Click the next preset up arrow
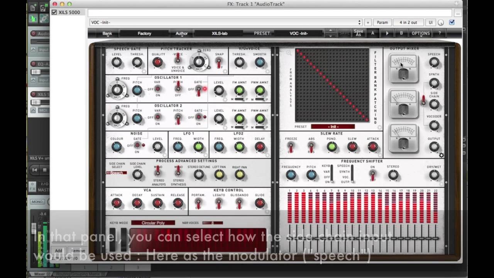 (330, 31)
